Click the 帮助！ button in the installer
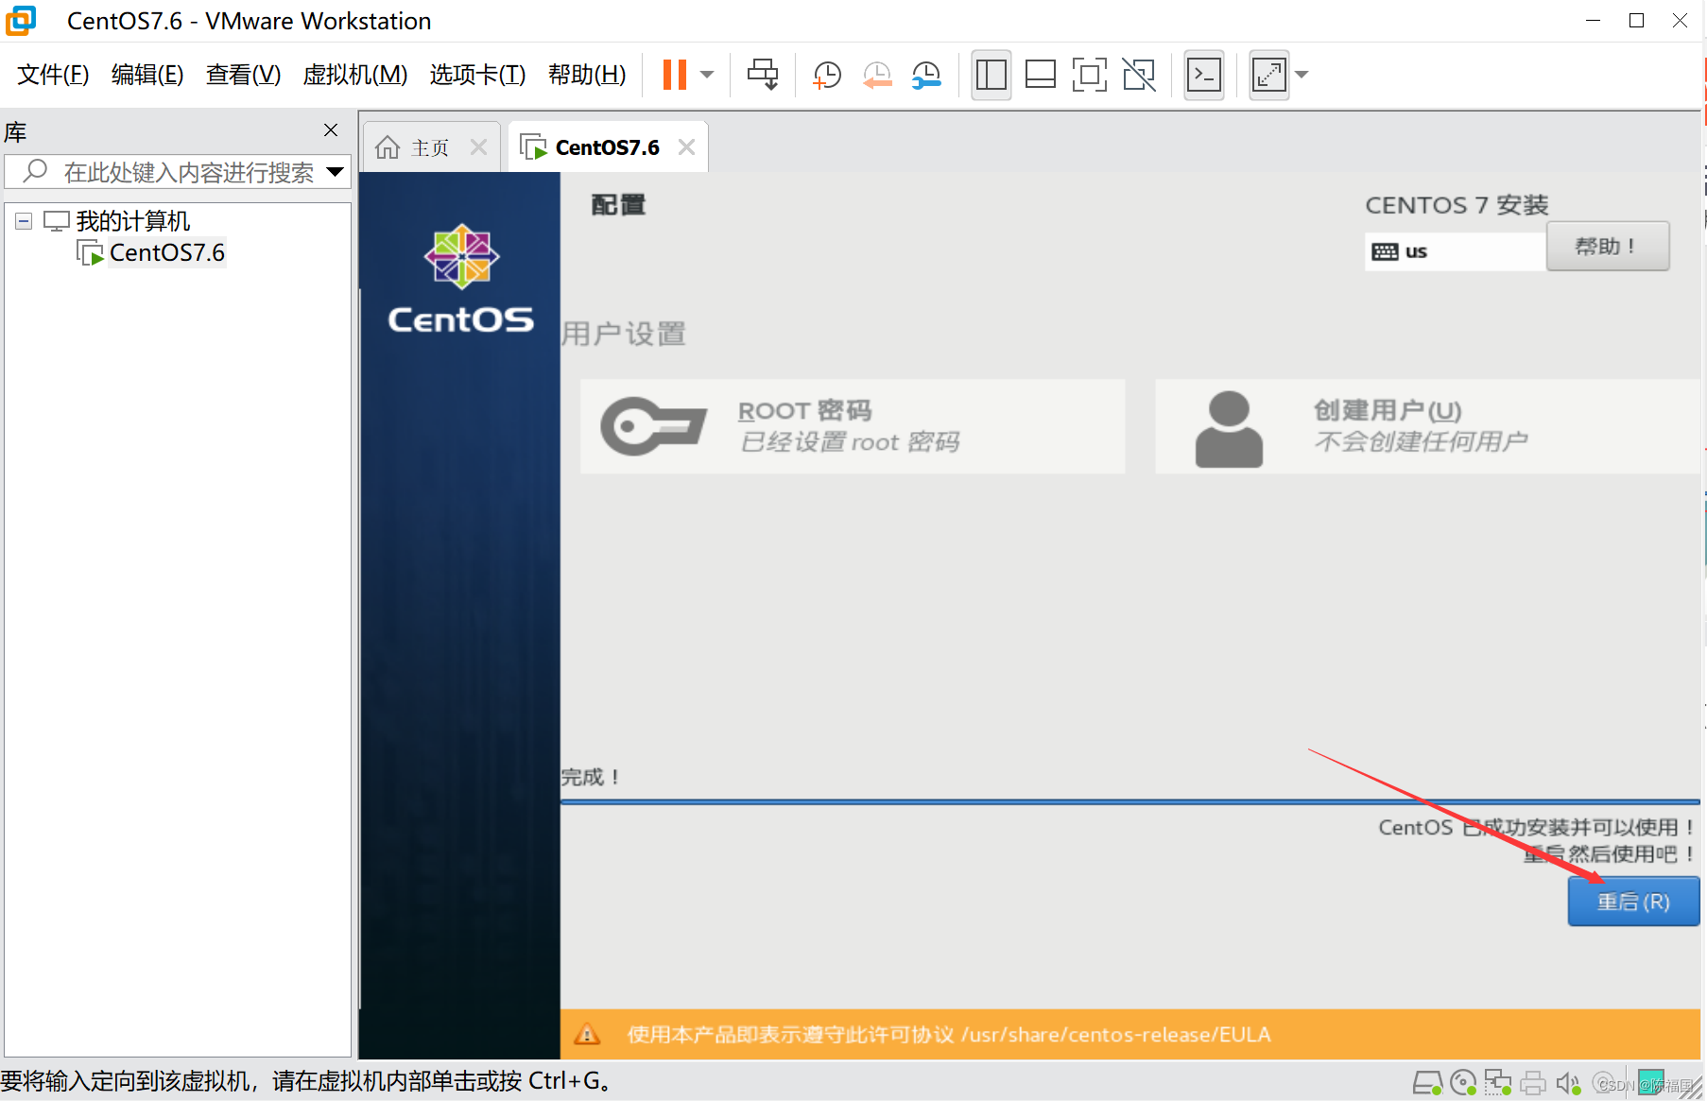 (x=1607, y=247)
